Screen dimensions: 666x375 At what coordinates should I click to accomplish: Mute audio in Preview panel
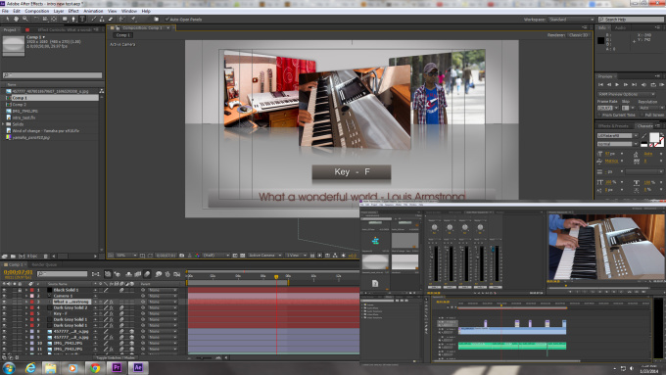pyautogui.click(x=643, y=85)
